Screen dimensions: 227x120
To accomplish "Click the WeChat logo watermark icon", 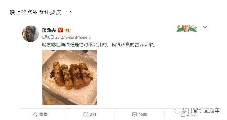I will coord(176,111).
